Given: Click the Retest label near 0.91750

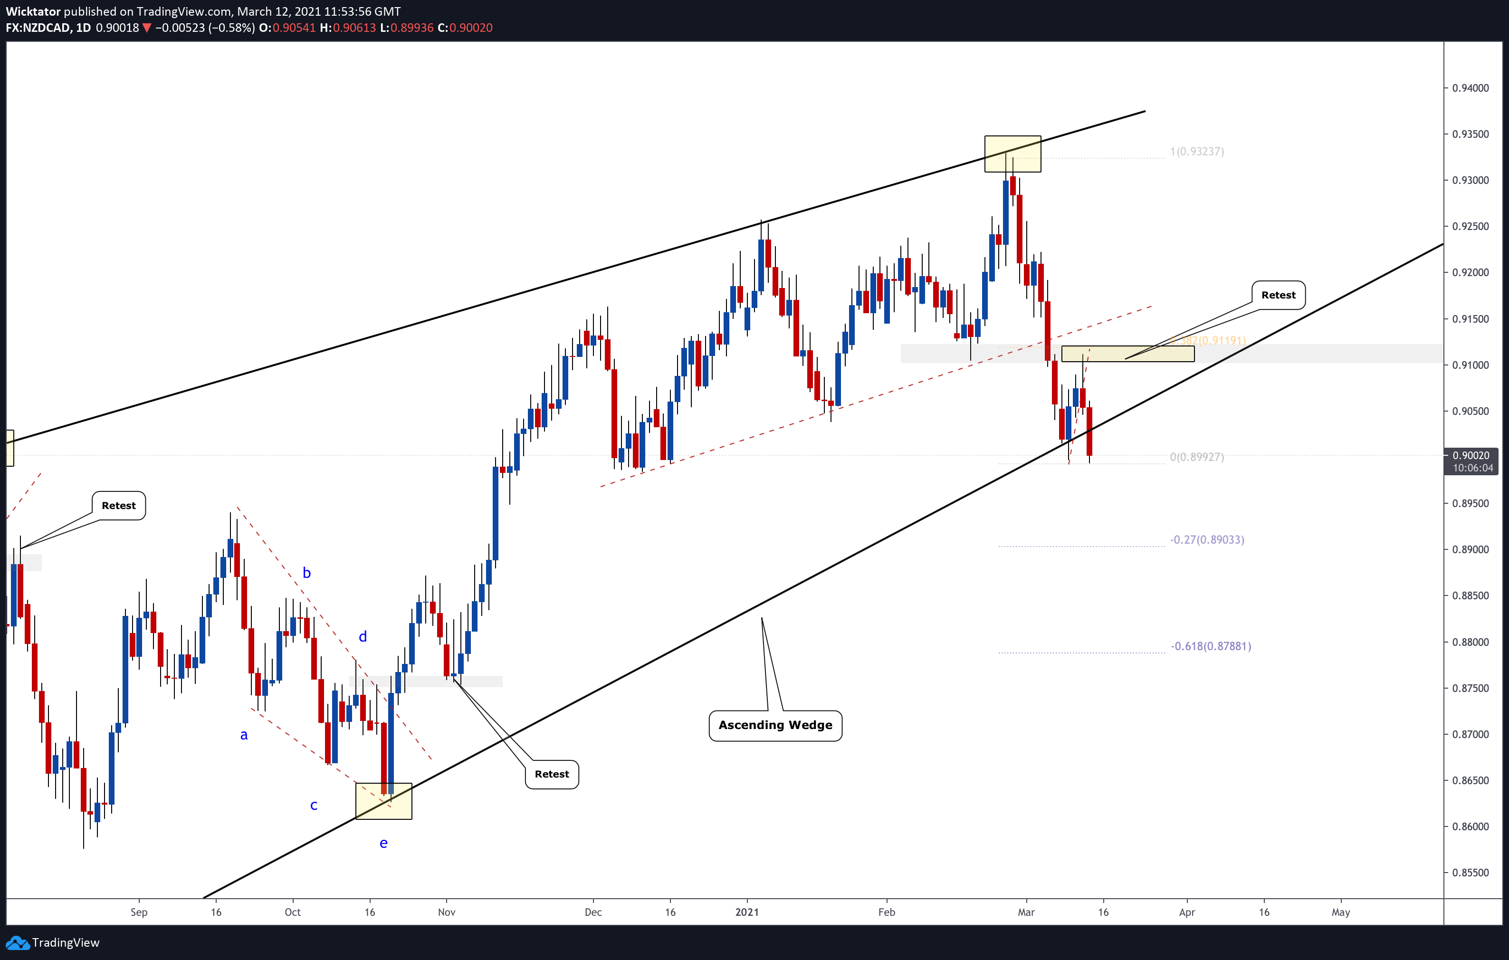Looking at the screenshot, I should coord(1279,295).
